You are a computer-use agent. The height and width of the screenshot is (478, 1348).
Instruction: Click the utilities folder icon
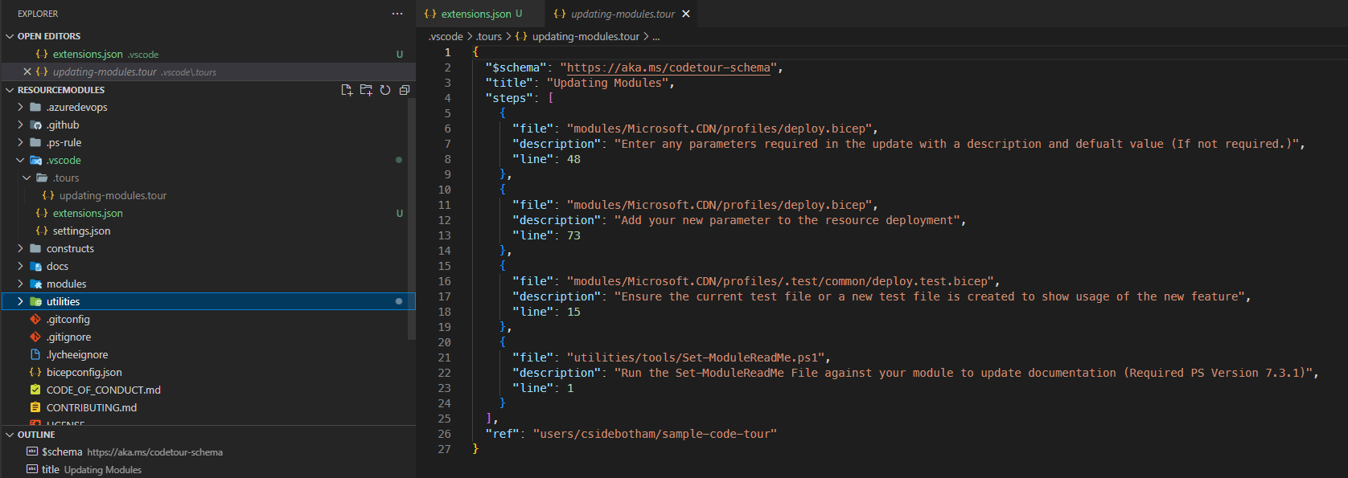pyautogui.click(x=35, y=301)
